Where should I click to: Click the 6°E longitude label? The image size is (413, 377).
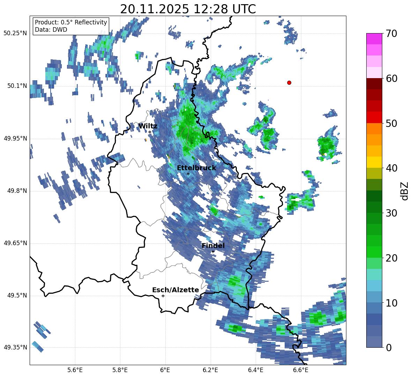165,370
